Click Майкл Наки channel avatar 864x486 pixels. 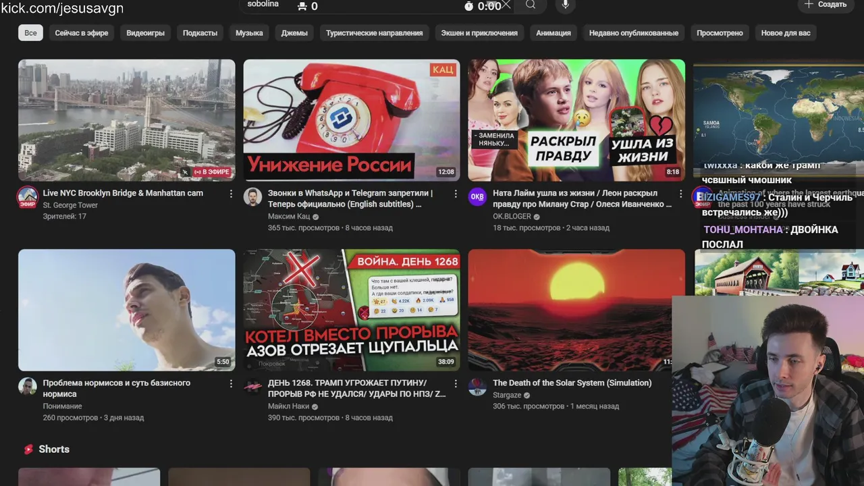pos(252,387)
